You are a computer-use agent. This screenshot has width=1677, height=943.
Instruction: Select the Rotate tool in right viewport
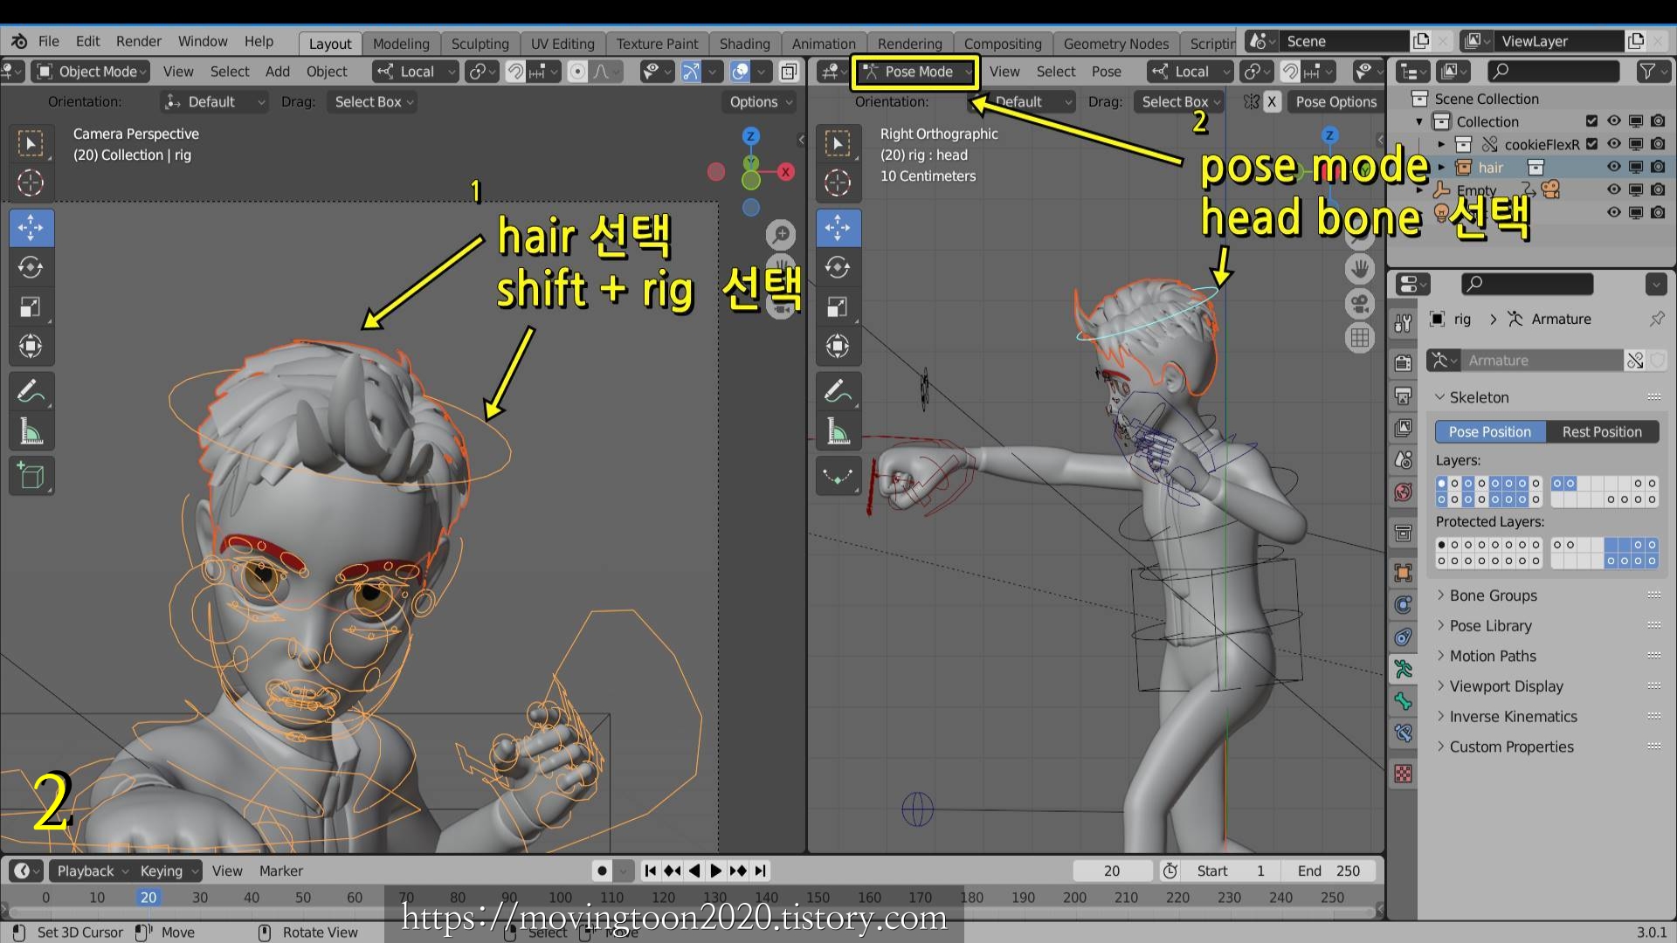pyautogui.click(x=838, y=267)
